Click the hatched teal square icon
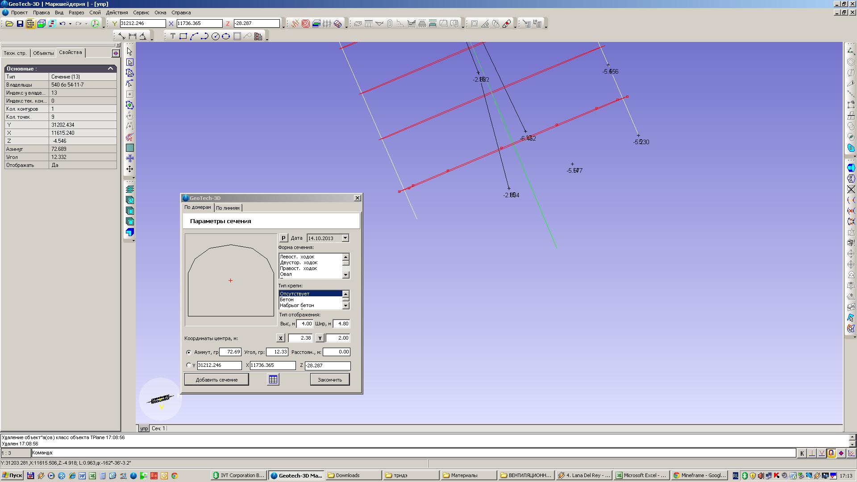This screenshot has width=857, height=482. click(129, 148)
